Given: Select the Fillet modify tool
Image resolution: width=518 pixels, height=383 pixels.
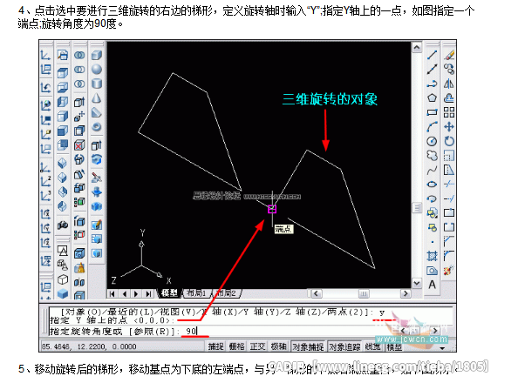Looking at the screenshot, I should 449,256.
